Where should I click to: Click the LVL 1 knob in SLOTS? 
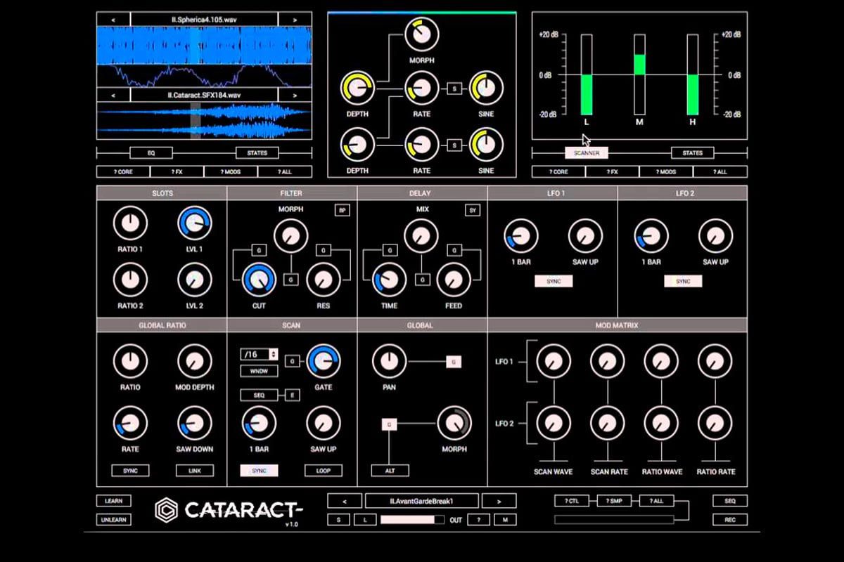point(195,224)
